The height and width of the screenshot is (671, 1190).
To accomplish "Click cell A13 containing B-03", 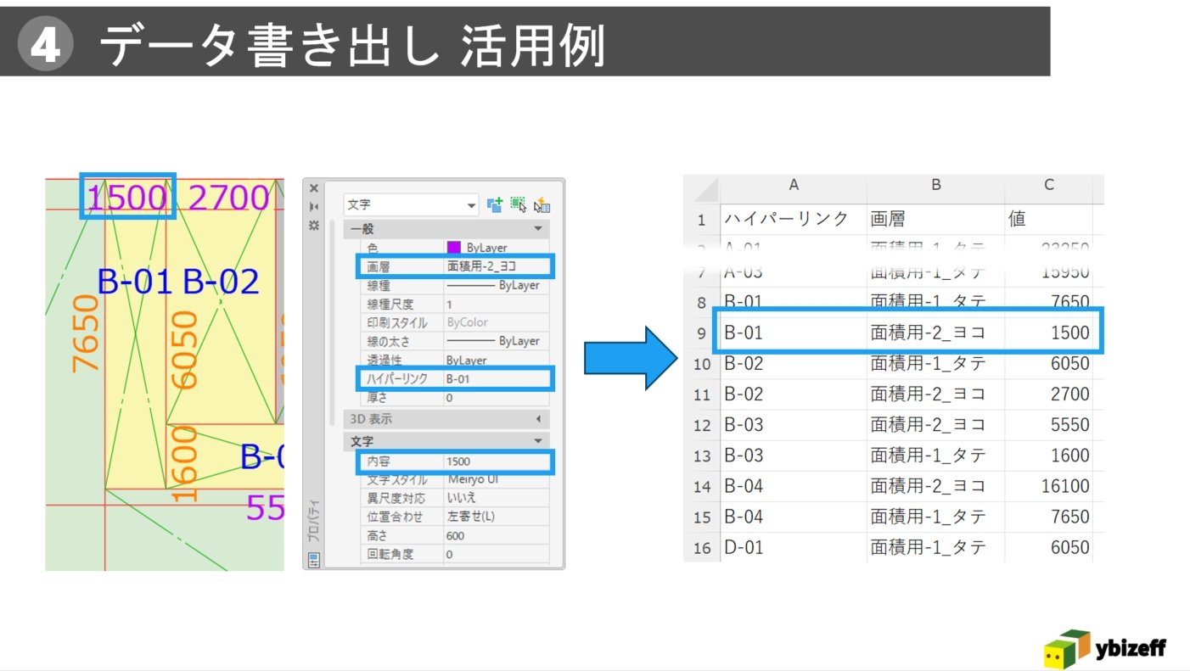I will (794, 456).
